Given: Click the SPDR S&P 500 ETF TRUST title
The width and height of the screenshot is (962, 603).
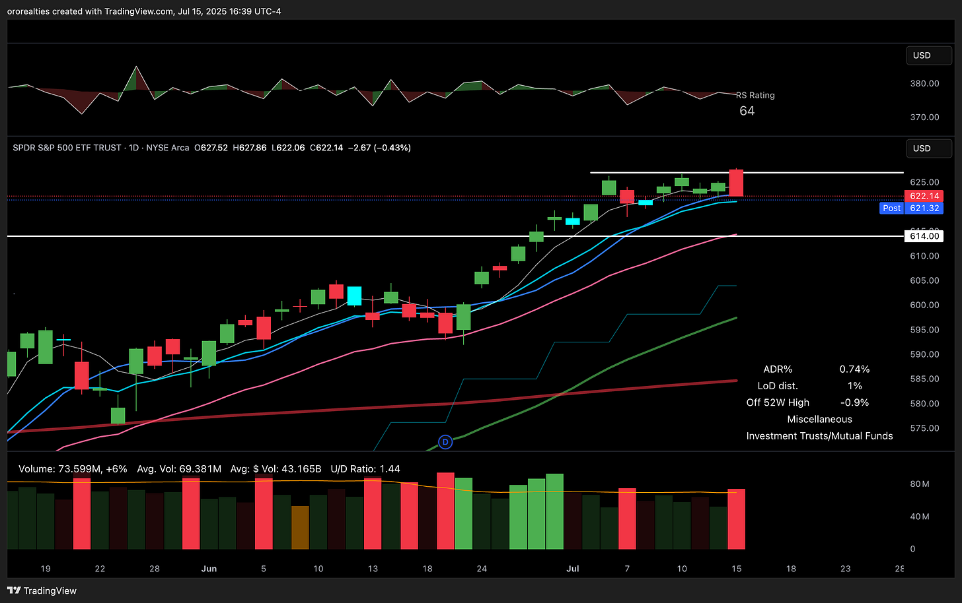Looking at the screenshot, I should pos(67,148).
